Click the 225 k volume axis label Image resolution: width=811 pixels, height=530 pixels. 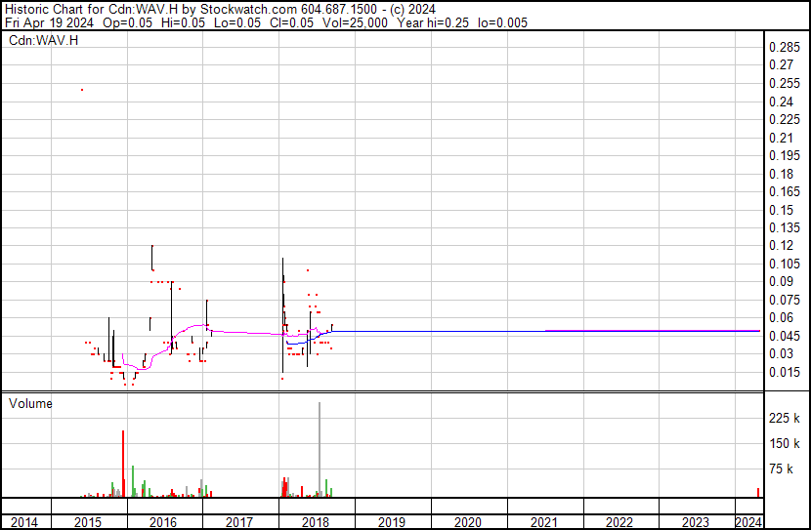tap(786, 418)
